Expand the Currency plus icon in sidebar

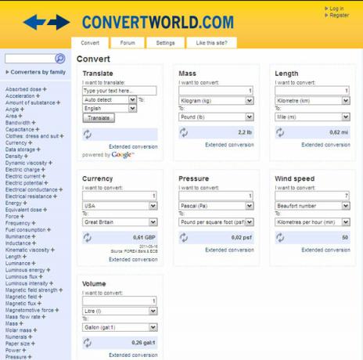31,142
